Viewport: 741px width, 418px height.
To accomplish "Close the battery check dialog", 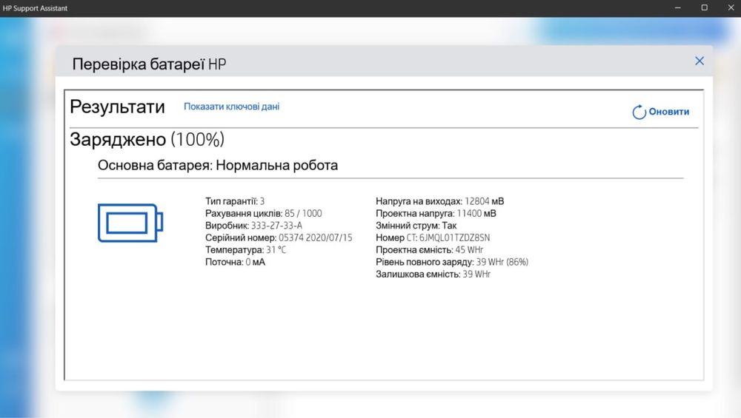I will click(x=700, y=61).
